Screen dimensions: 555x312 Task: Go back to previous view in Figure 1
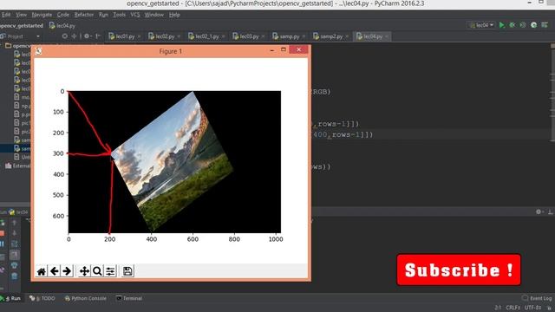click(54, 271)
